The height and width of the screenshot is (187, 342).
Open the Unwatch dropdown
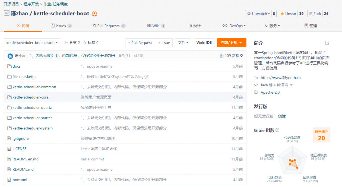point(259,13)
